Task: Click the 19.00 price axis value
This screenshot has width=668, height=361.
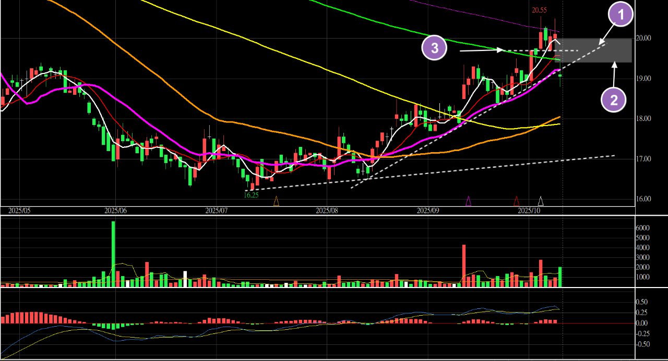Action: click(642, 78)
